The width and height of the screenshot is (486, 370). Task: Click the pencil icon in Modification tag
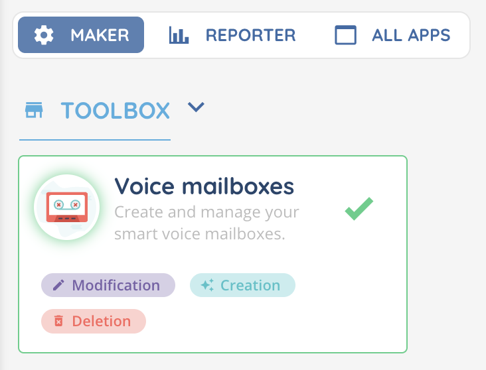[x=58, y=285]
